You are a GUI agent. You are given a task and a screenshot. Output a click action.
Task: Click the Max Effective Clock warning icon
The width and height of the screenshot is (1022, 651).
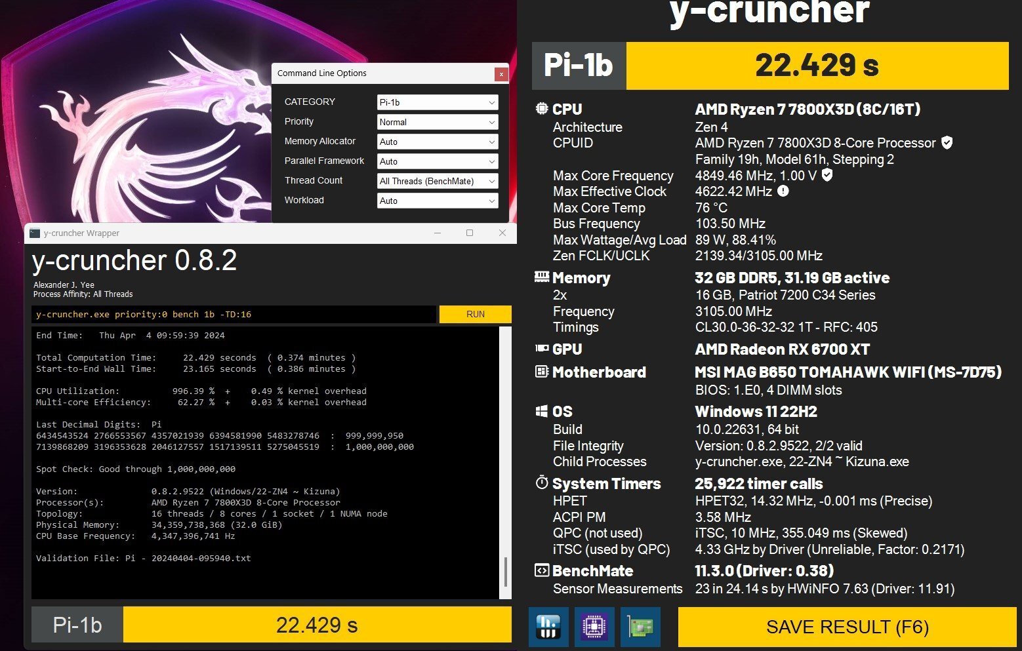[x=783, y=191]
